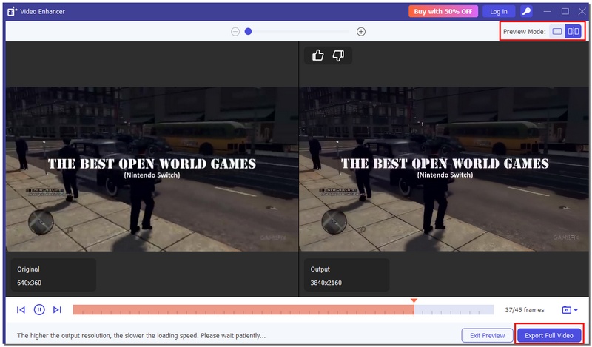The height and width of the screenshot is (347, 592).
Task: Jump to the previous frame
Action: [21, 309]
